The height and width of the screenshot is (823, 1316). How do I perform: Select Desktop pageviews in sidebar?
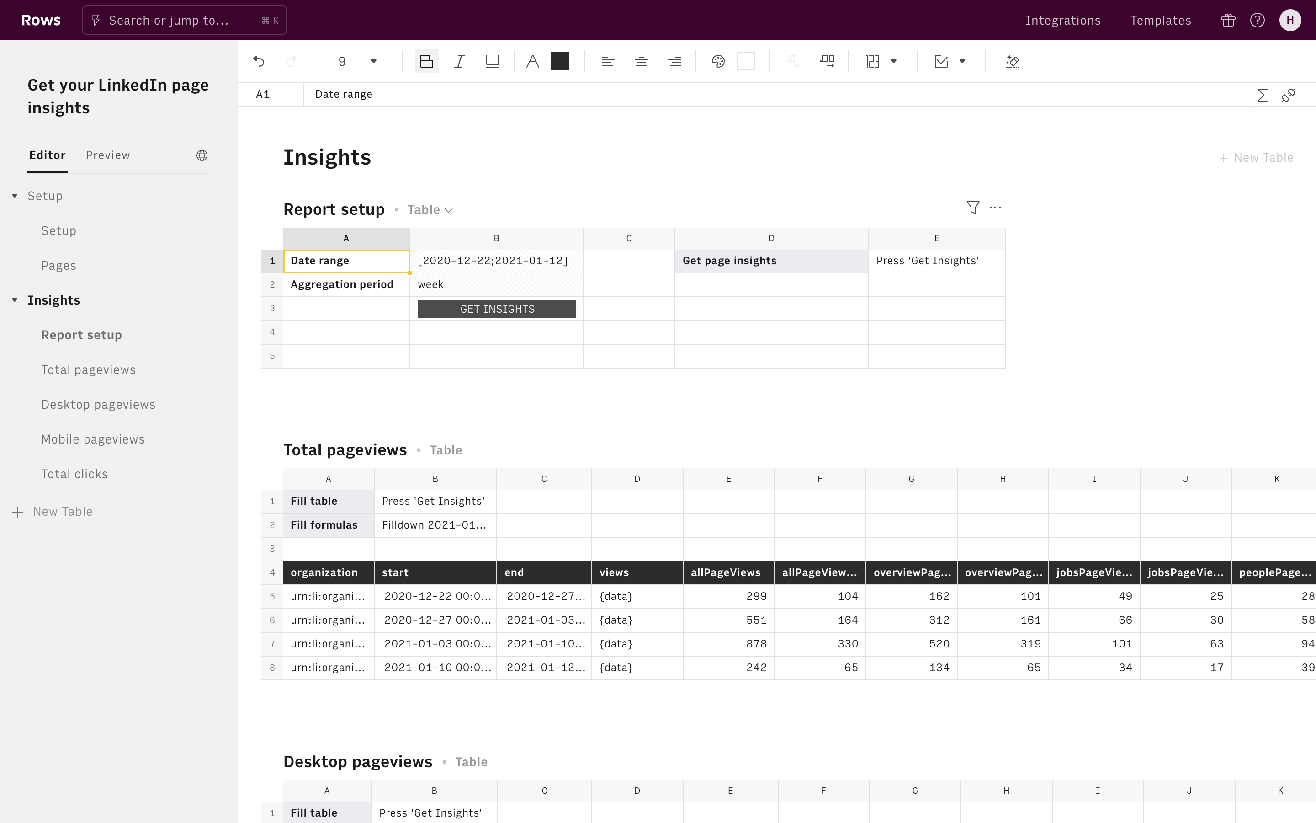click(x=98, y=405)
